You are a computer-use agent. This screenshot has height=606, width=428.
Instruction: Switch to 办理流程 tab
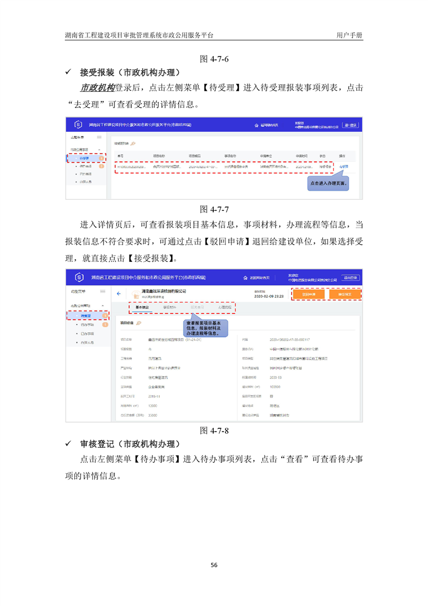point(225,308)
